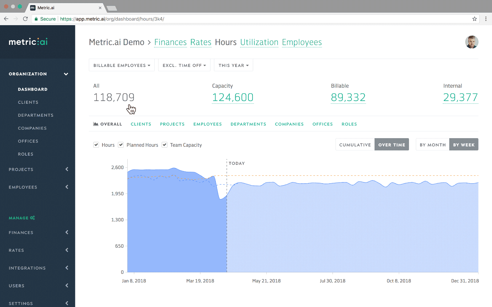Open the Billable Employees dropdown
492x307 pixels.
coord(122,65)
